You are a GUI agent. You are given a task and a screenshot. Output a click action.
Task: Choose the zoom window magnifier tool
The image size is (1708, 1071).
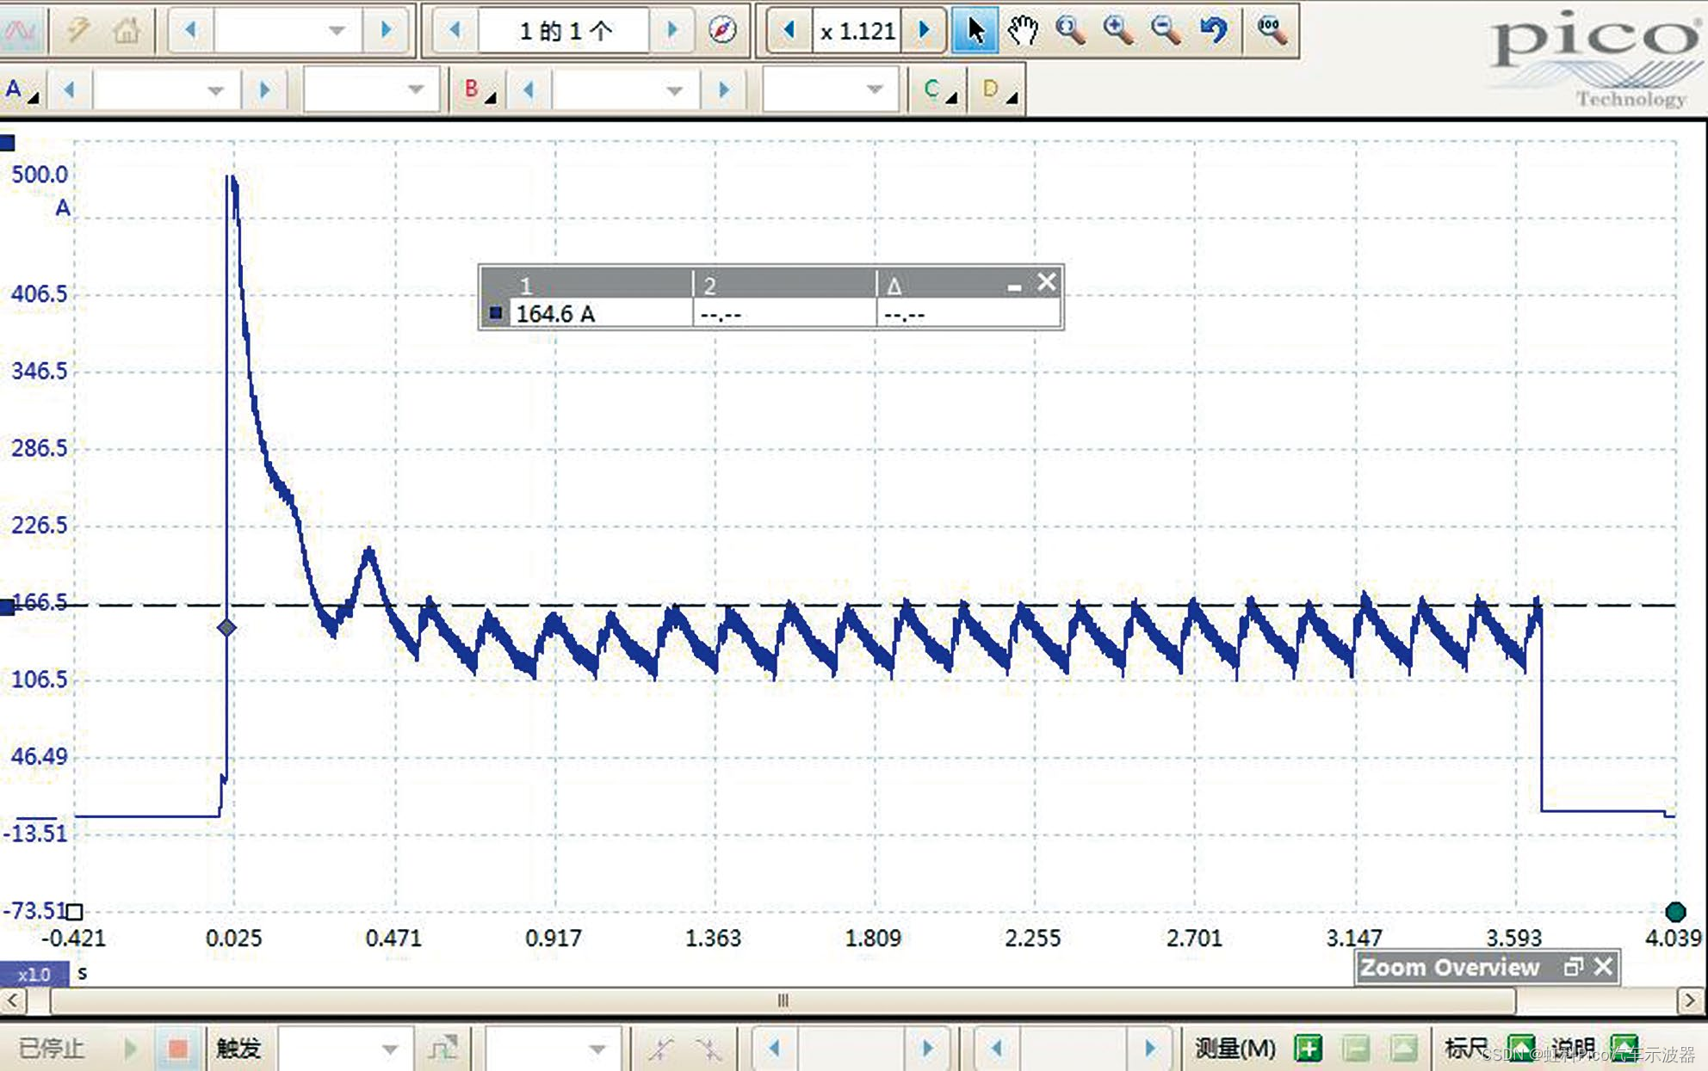pyautogui.click(x=1070, y=31)
